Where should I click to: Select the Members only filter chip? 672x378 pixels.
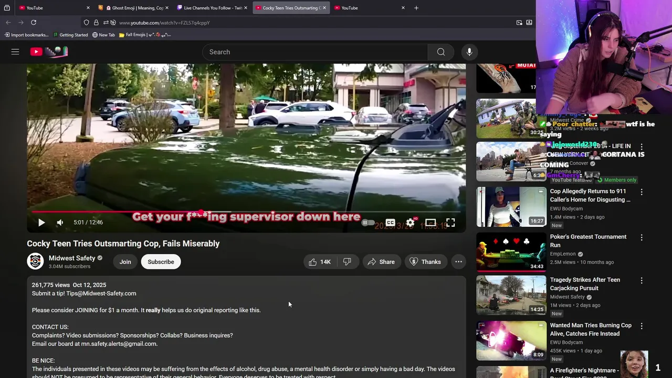[617, 180]
